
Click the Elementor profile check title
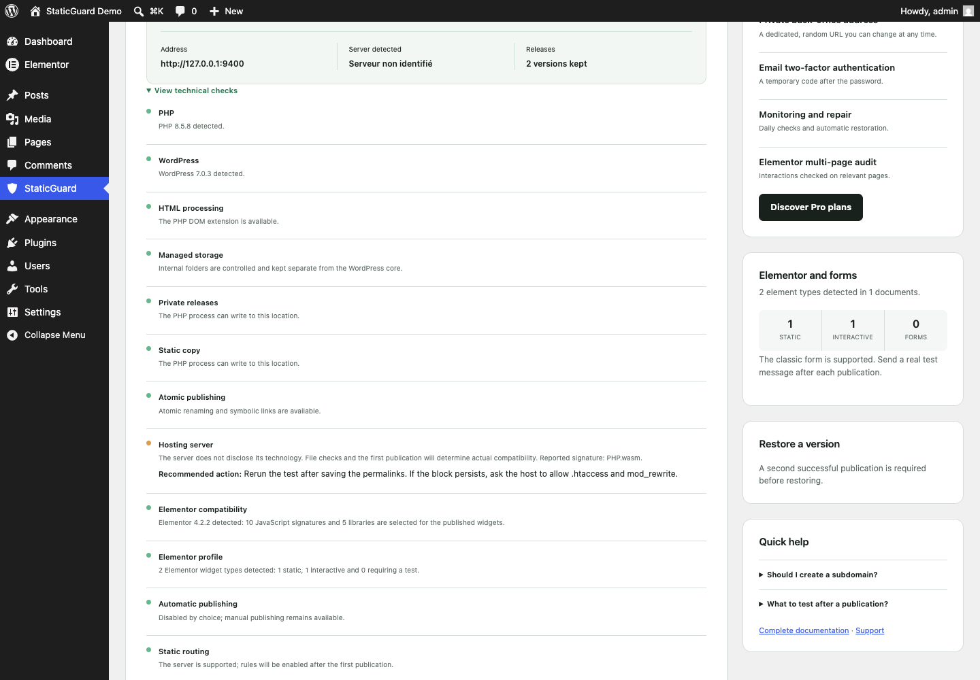[x=191, y=557]
